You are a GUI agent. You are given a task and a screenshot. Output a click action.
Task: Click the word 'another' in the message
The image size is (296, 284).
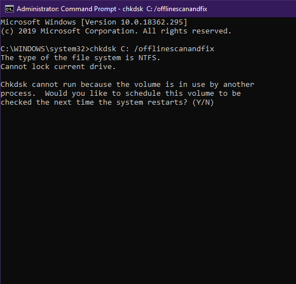pyautogui.click(x=239, y=85)
